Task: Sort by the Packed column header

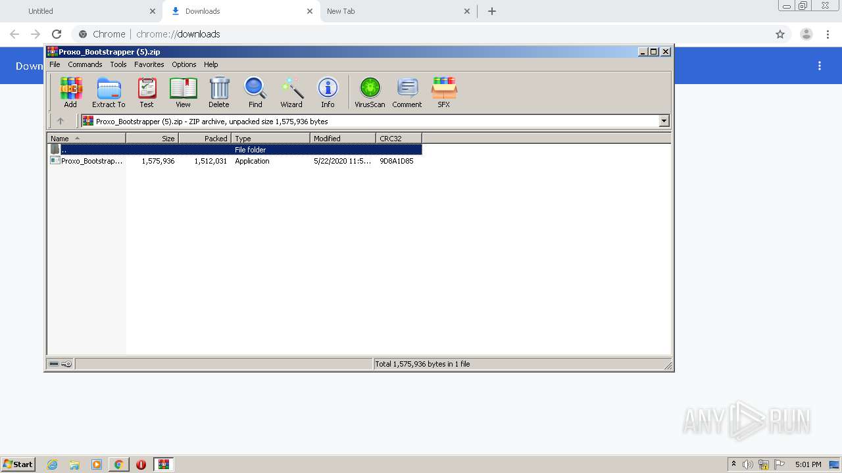Action: point(205,138)
